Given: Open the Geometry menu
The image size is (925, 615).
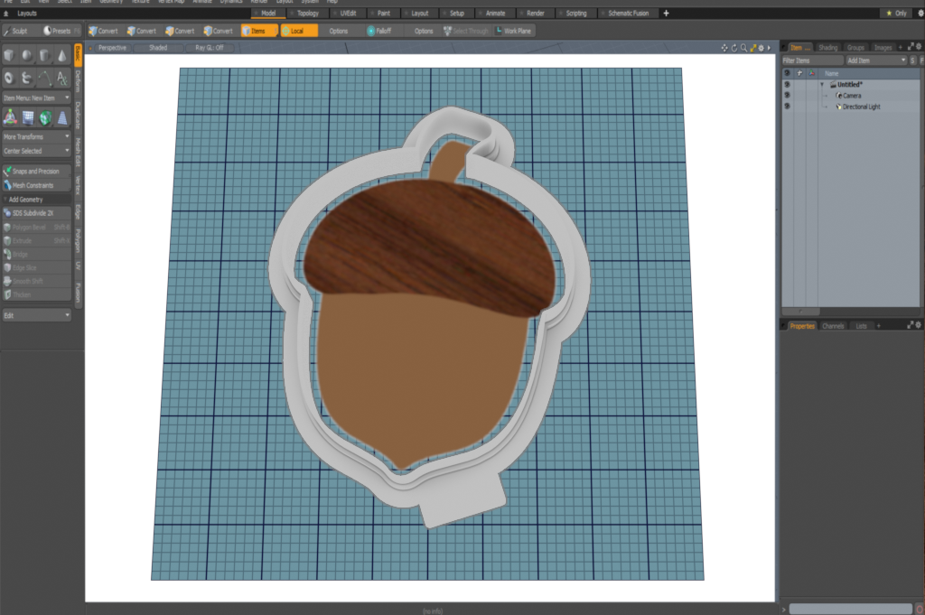Looking at the screenshot, I should pyautogui.click(x=110, y=3).
